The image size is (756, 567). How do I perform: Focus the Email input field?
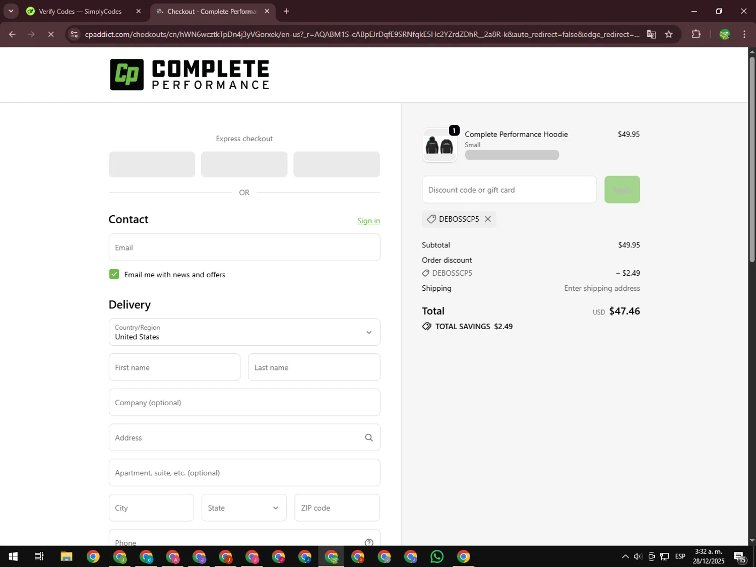tap(244, 247)
